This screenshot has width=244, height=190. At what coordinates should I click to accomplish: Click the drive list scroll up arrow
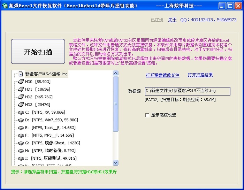(x=115, y=73)
